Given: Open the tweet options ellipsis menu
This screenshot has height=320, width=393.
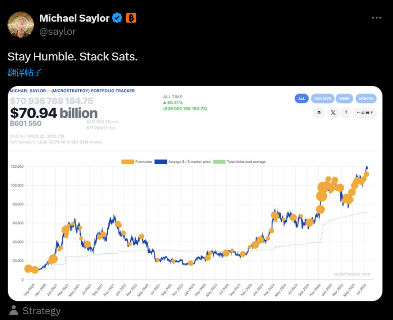Looking at the screenshot, I should pyautogui.click(x=376, y=18).
